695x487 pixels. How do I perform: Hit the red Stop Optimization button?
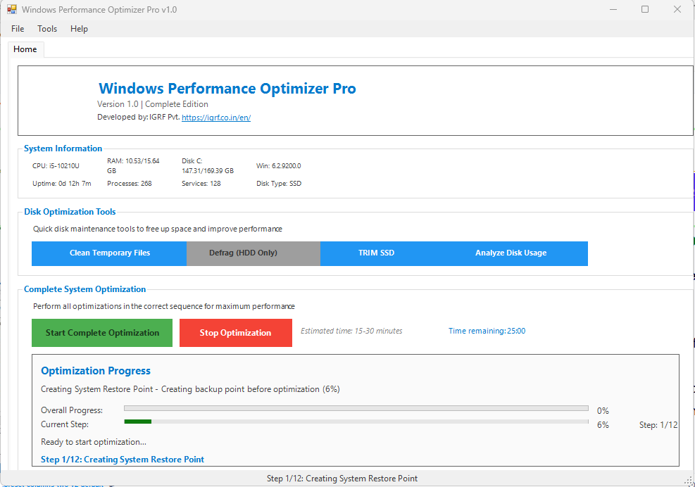pyautogui.click(x=235, y=333)
